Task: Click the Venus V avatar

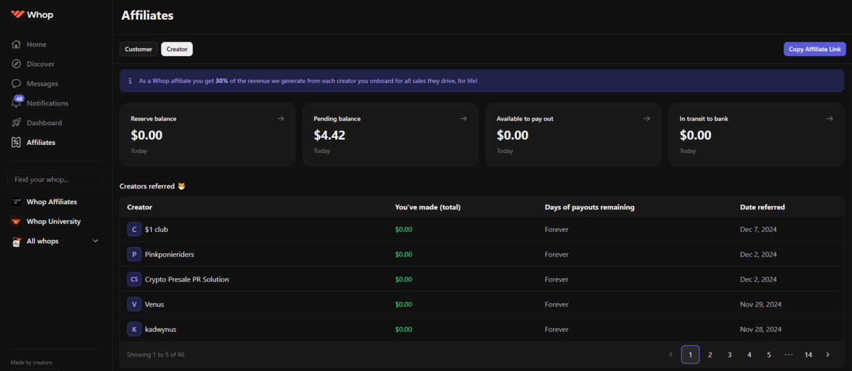Action: tap(135, 304)
